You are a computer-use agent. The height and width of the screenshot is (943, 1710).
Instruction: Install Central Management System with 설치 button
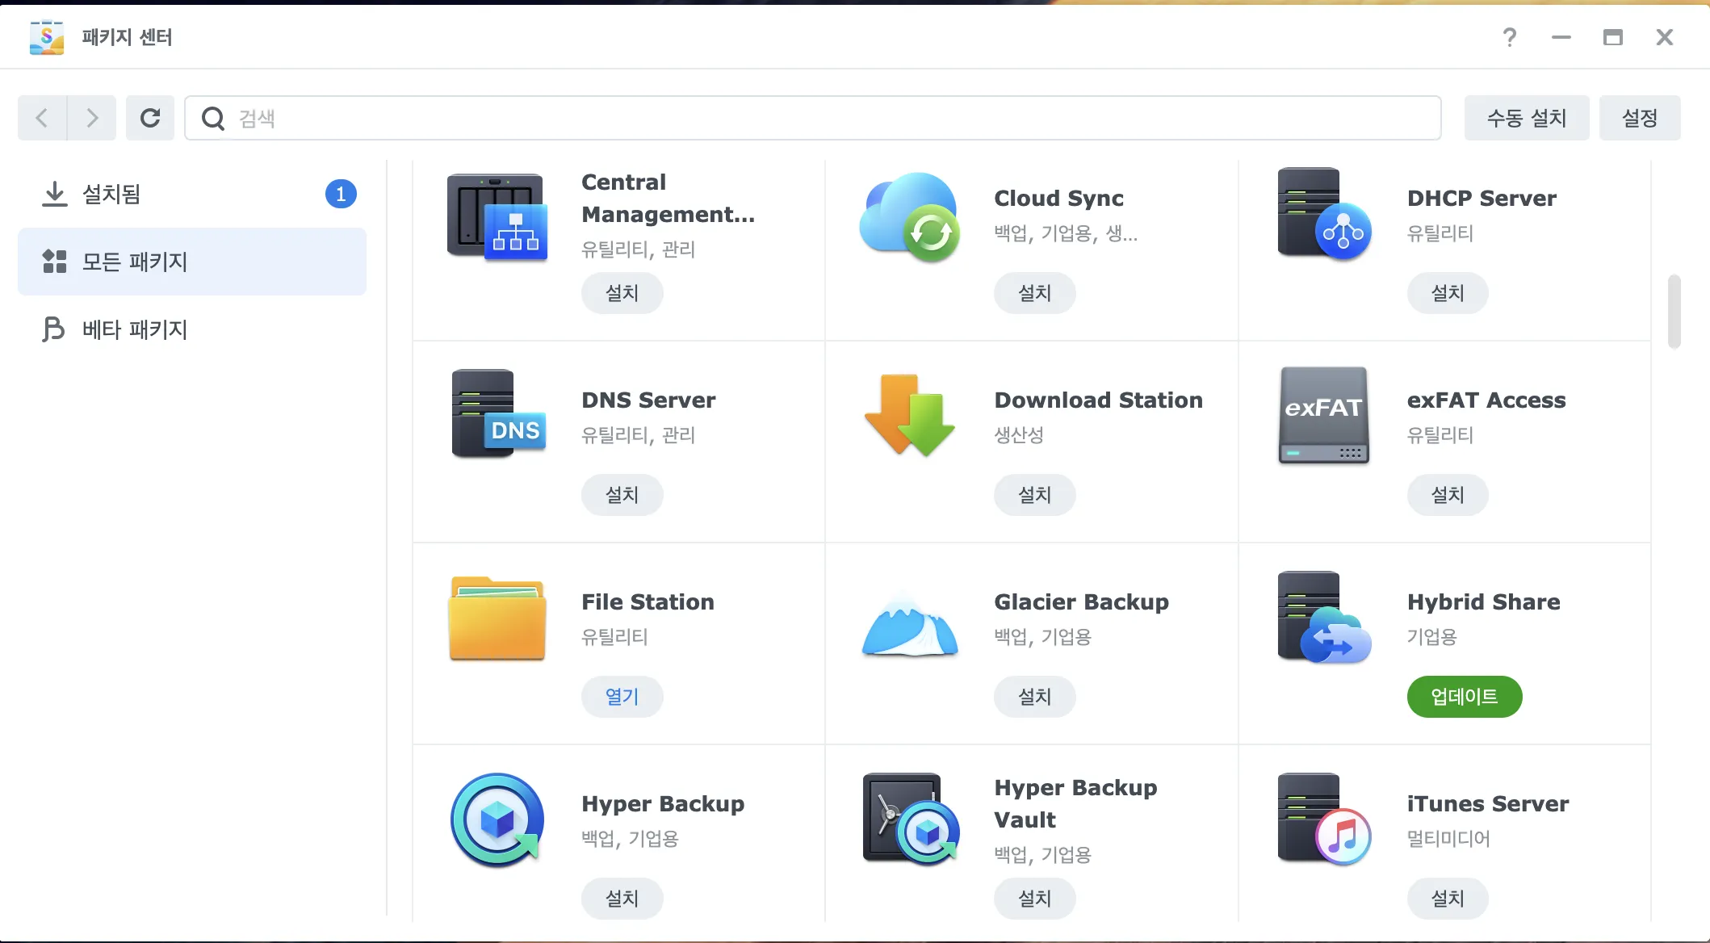pos(622,293)
